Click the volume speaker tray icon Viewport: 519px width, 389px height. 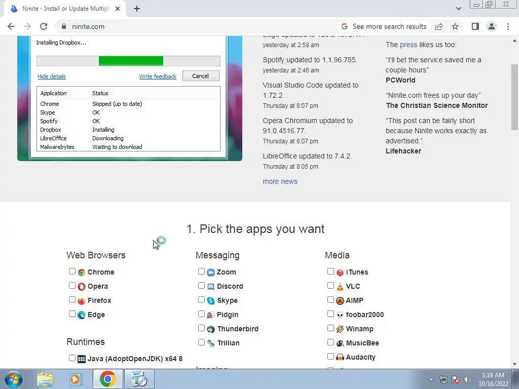point(468,379)
